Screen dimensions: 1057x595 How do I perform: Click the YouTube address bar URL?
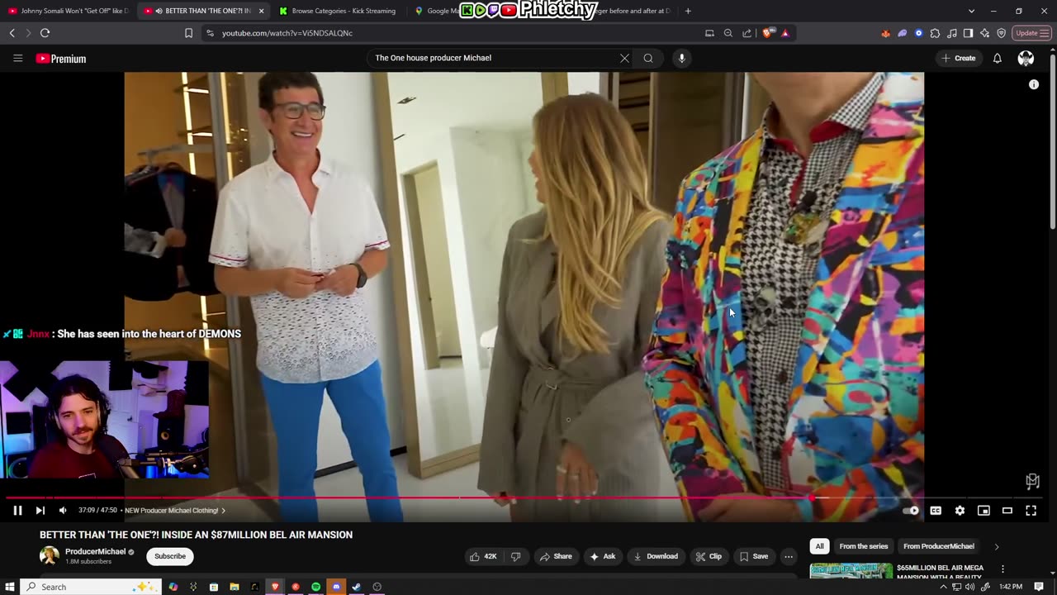287,33
